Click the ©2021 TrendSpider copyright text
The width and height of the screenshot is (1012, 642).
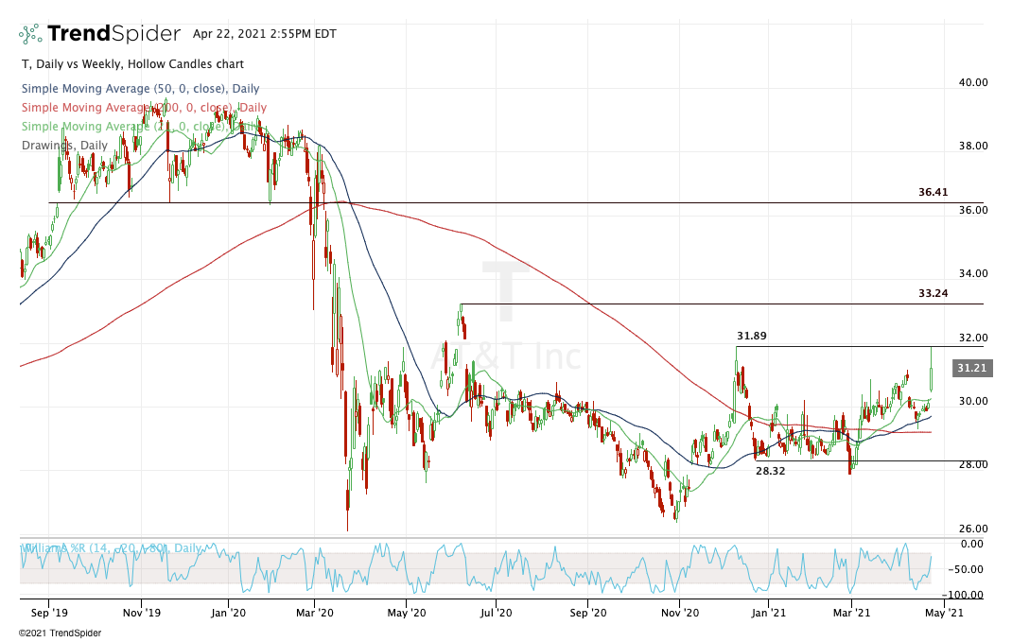pyautogui.click(x=60, y=633)
